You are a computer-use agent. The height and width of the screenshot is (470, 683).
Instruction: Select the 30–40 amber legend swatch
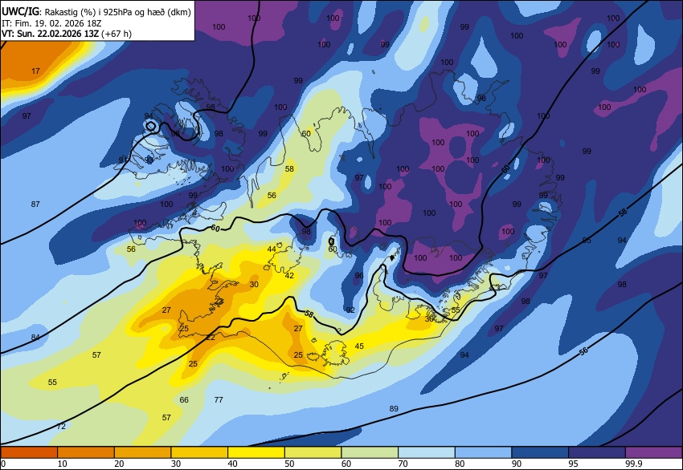click(x=199, y=452)
